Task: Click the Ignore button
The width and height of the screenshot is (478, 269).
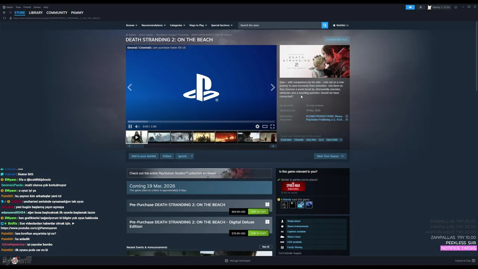Action: (182, 156)
